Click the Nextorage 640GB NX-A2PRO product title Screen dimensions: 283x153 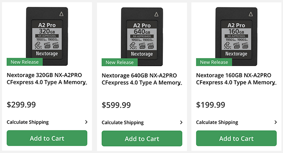(x=142, y=79)
